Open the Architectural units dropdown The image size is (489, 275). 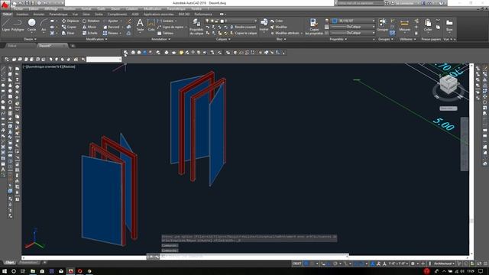(444, 264)
